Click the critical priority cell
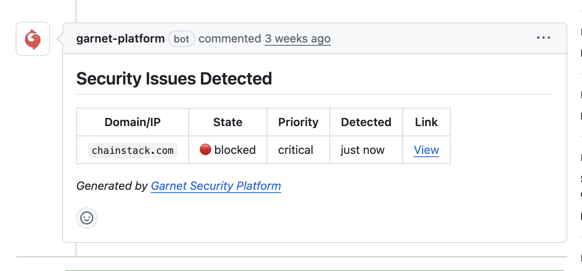The image size is (582, 271). click(296, 150)
